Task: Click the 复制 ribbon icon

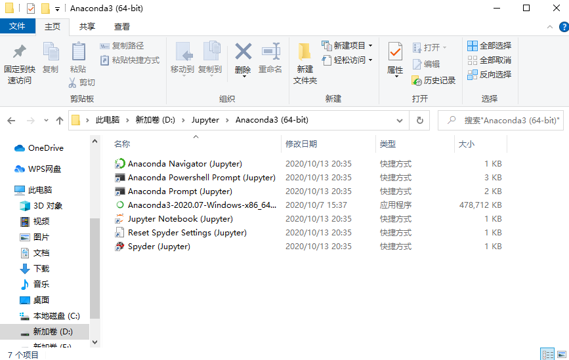Action: [51, 52]
